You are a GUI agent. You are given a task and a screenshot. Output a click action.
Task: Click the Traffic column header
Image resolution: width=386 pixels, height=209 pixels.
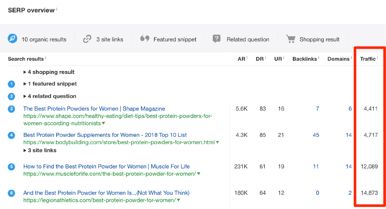click(368, 59)
